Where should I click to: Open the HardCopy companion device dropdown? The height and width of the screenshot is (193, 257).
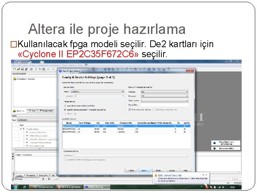131,155
